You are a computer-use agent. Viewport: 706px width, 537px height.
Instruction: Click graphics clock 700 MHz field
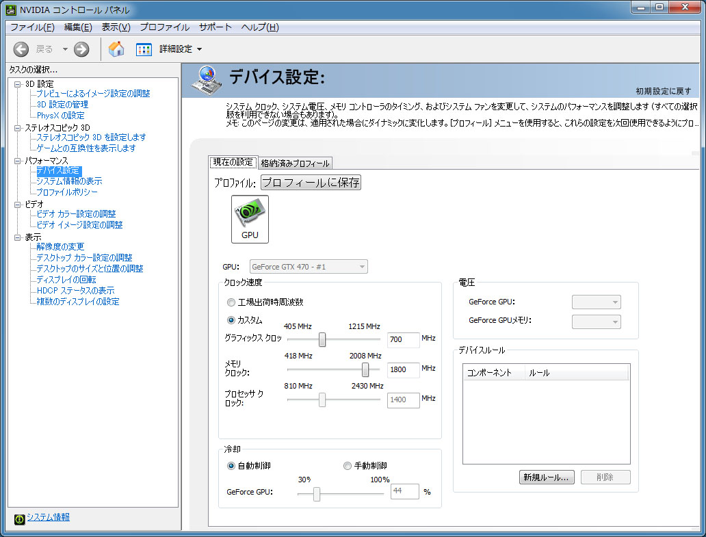coord(403,339)
